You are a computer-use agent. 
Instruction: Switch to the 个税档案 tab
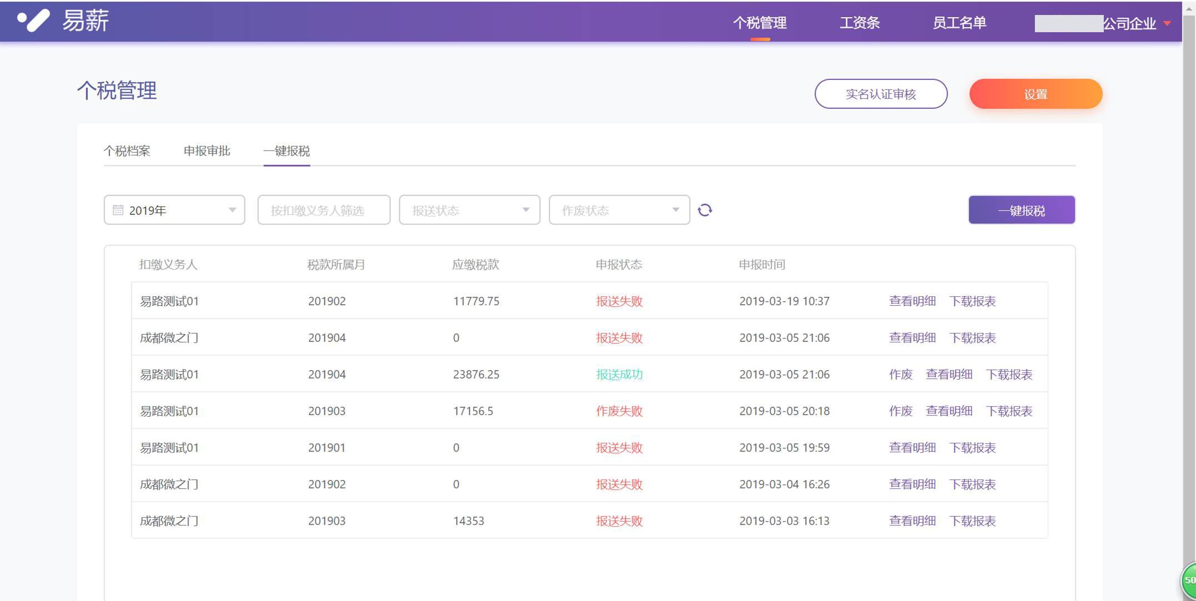coord(127,151)
